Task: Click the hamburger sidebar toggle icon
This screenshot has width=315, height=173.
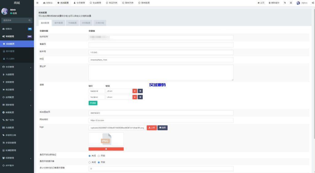Action: click(x=38, y=3)
